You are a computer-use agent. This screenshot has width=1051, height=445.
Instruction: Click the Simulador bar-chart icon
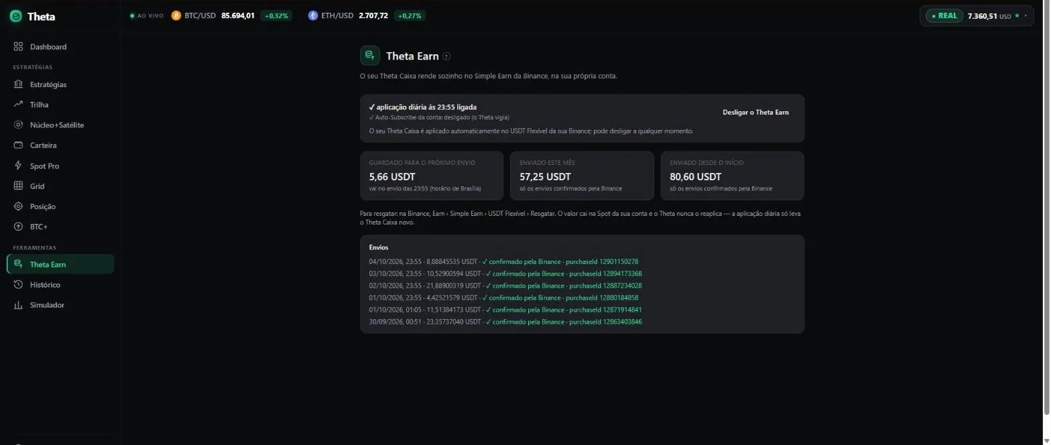[18, 305]
